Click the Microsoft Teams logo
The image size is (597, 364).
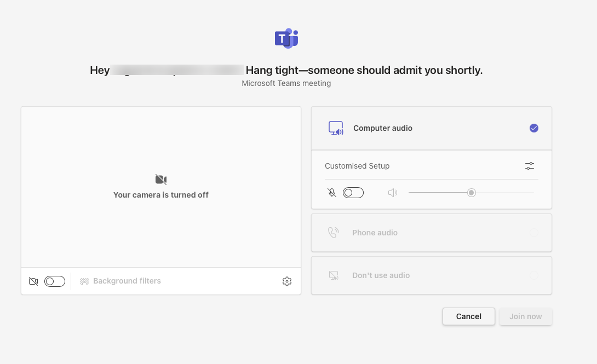tap(286, 38)
